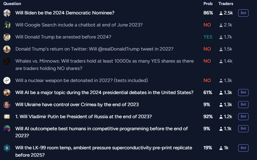Open Donald Trump's return on Twitter question
Screen dimensions: 257x160
coord(95,49)
